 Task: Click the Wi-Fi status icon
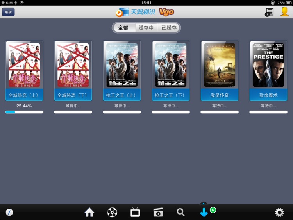point(22,3)
